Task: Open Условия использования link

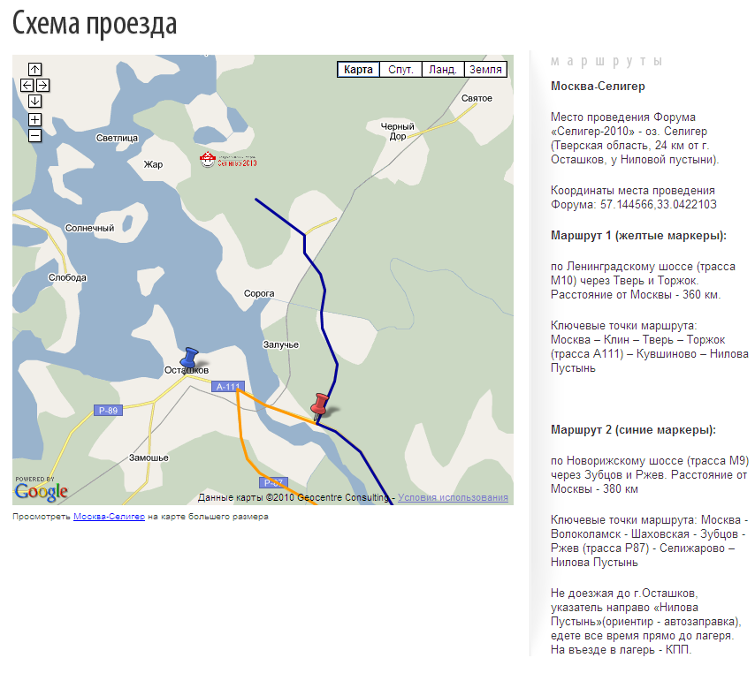Action: click(453, 497)
